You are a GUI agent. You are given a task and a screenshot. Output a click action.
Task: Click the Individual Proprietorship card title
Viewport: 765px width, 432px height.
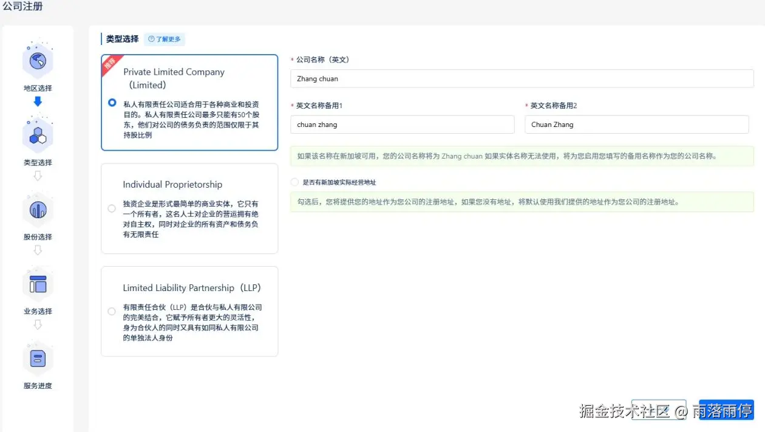point(172,185)
